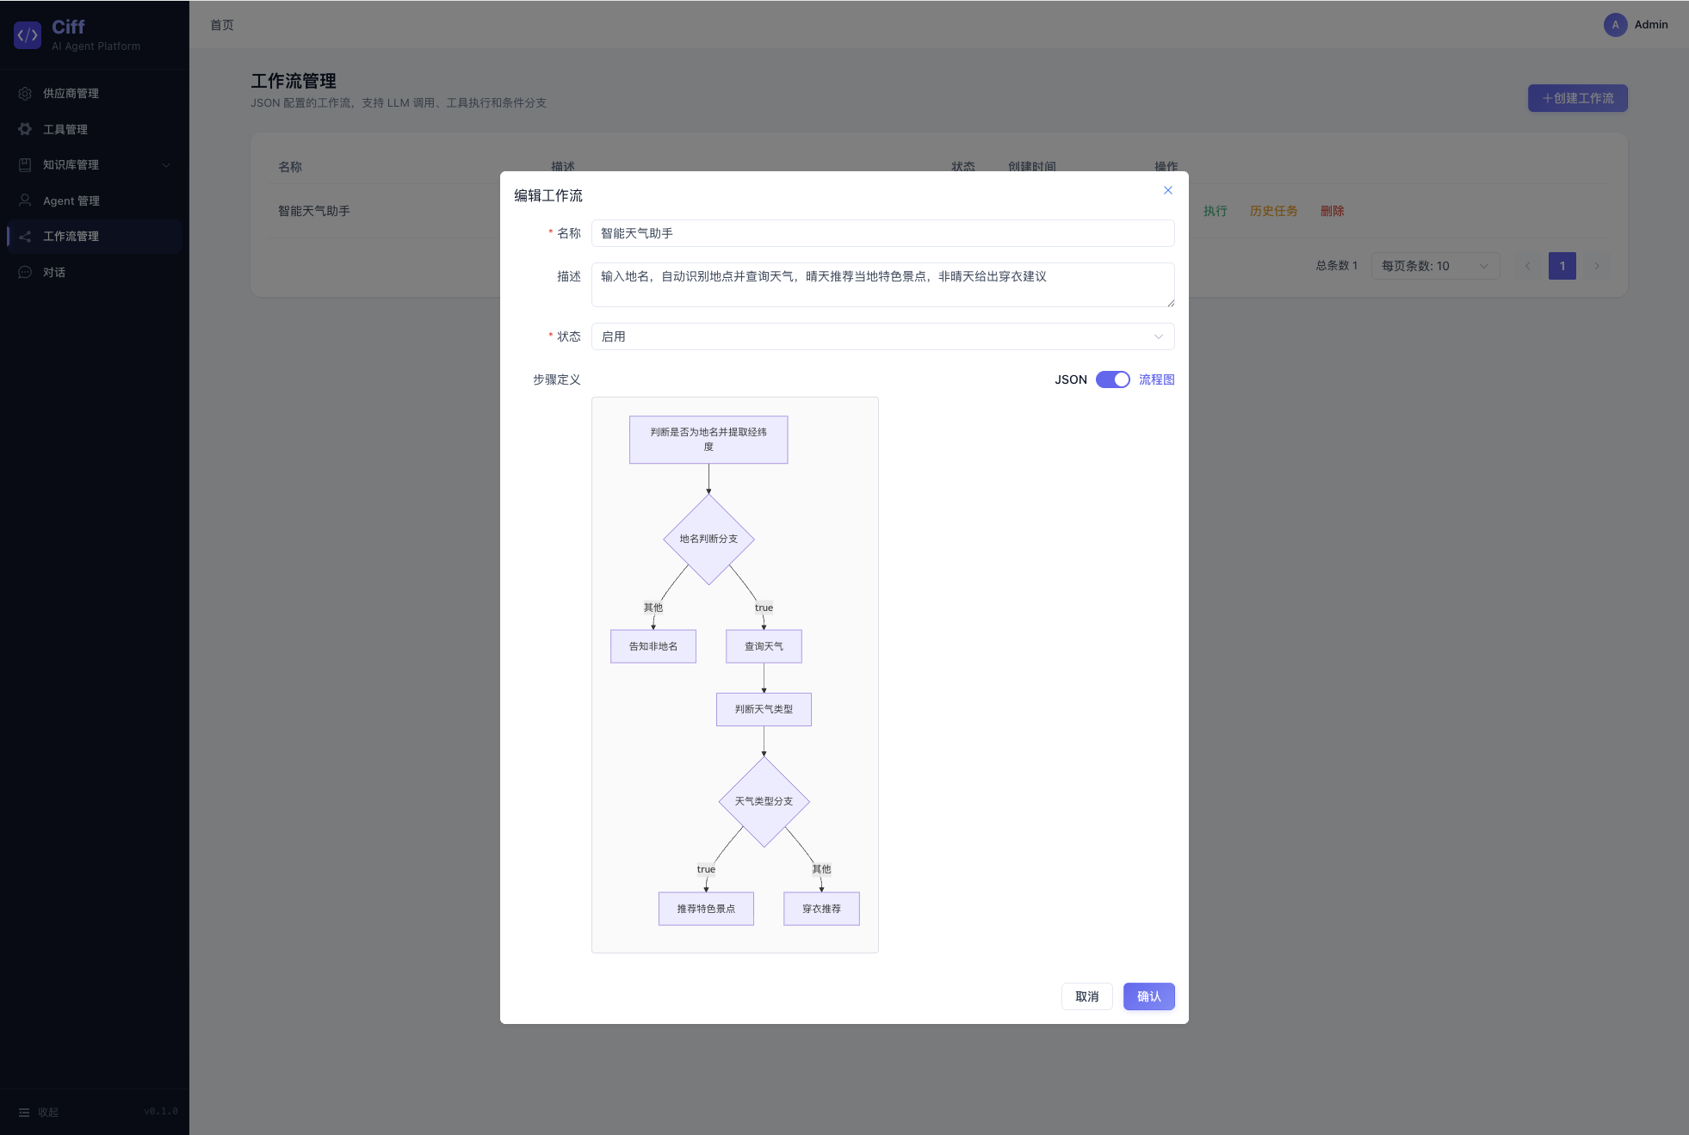Click the Admin avatar icon
Image resolution: width=1689 pixels, height=1135 pixels.
point(1615,25)
